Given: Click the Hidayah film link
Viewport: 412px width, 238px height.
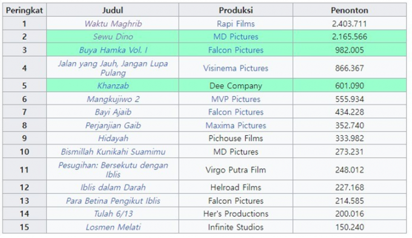Looking at the screenshot, I should pyautogui.click(x=113, y=138).
